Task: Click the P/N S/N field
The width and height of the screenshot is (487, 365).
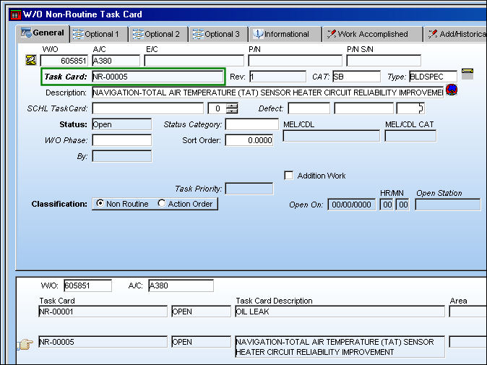Action: tap(384, 61)
